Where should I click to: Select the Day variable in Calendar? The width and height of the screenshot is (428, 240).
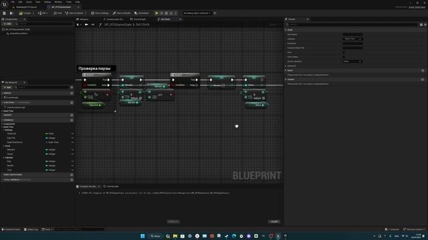9,161
